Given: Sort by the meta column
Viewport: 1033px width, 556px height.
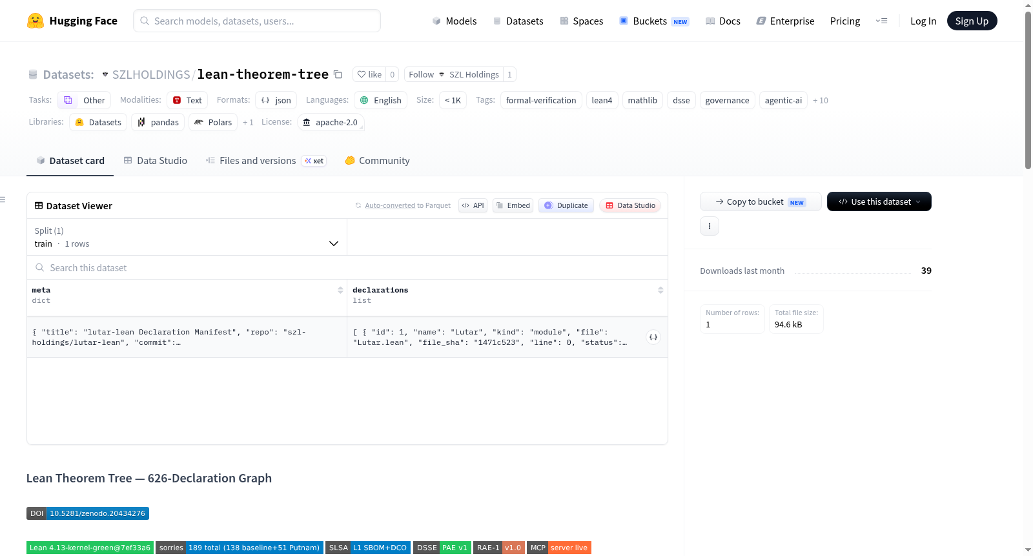Looking at the screenshot, I should point(340,291).
